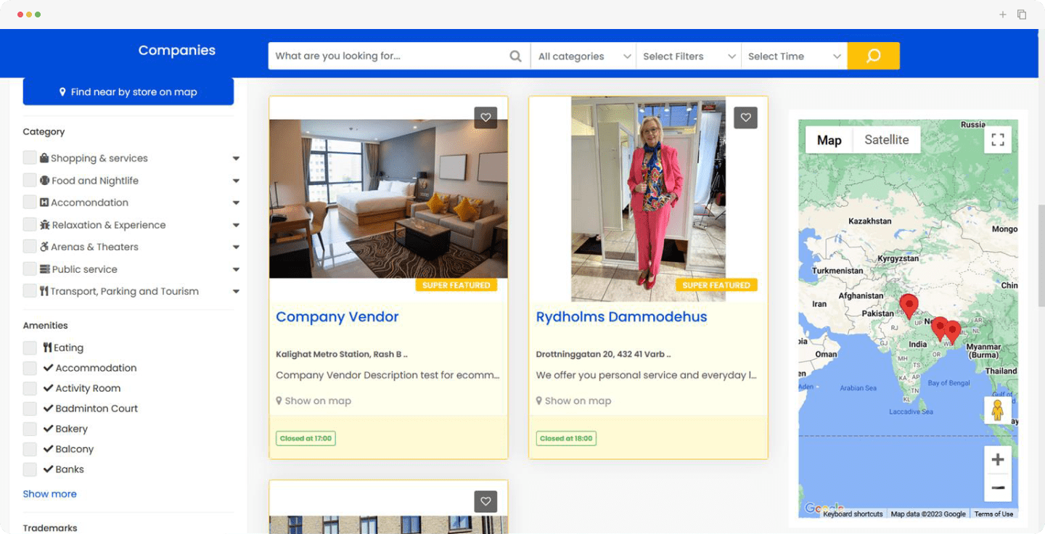Check the Public service category
This screenshot has width=1045, height=534.
coord(30,269)
